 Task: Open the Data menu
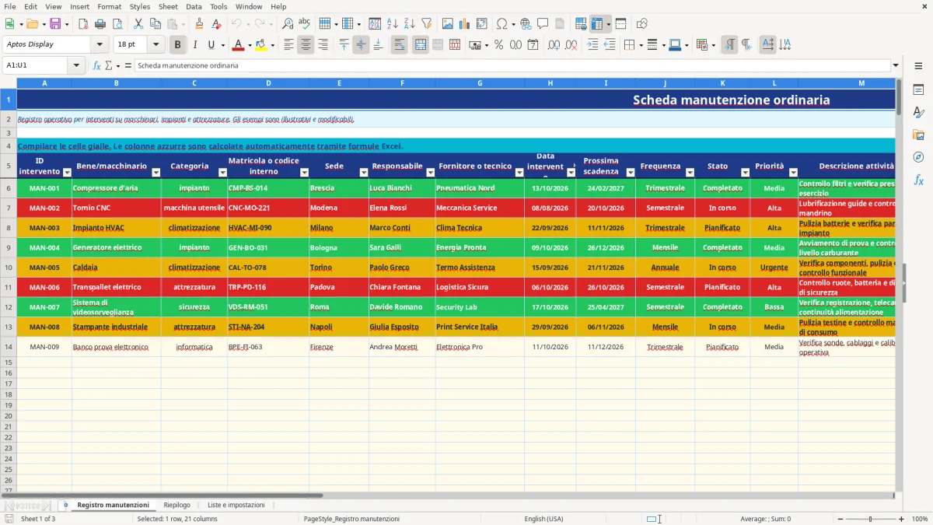point(194,6)
